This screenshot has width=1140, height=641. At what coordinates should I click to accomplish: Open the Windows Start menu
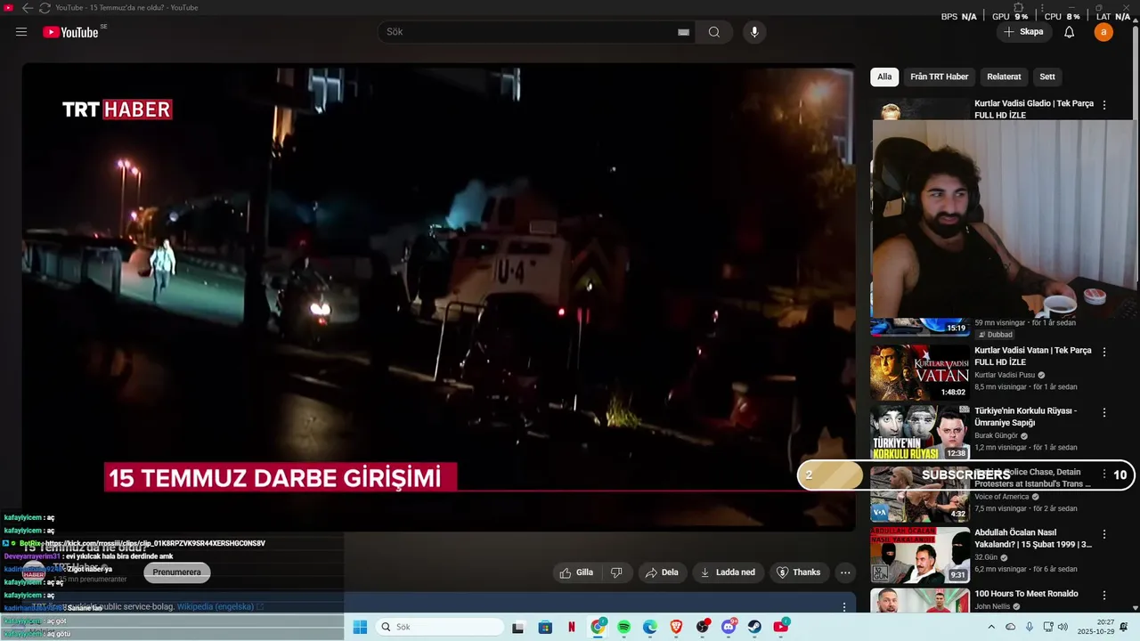point(360,627)
